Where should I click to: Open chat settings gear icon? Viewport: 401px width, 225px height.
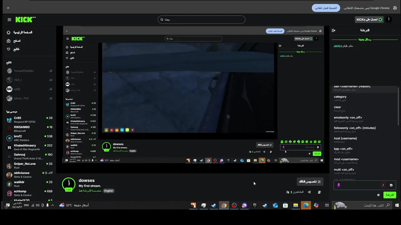pyautogui.click(x=378, y=195)
